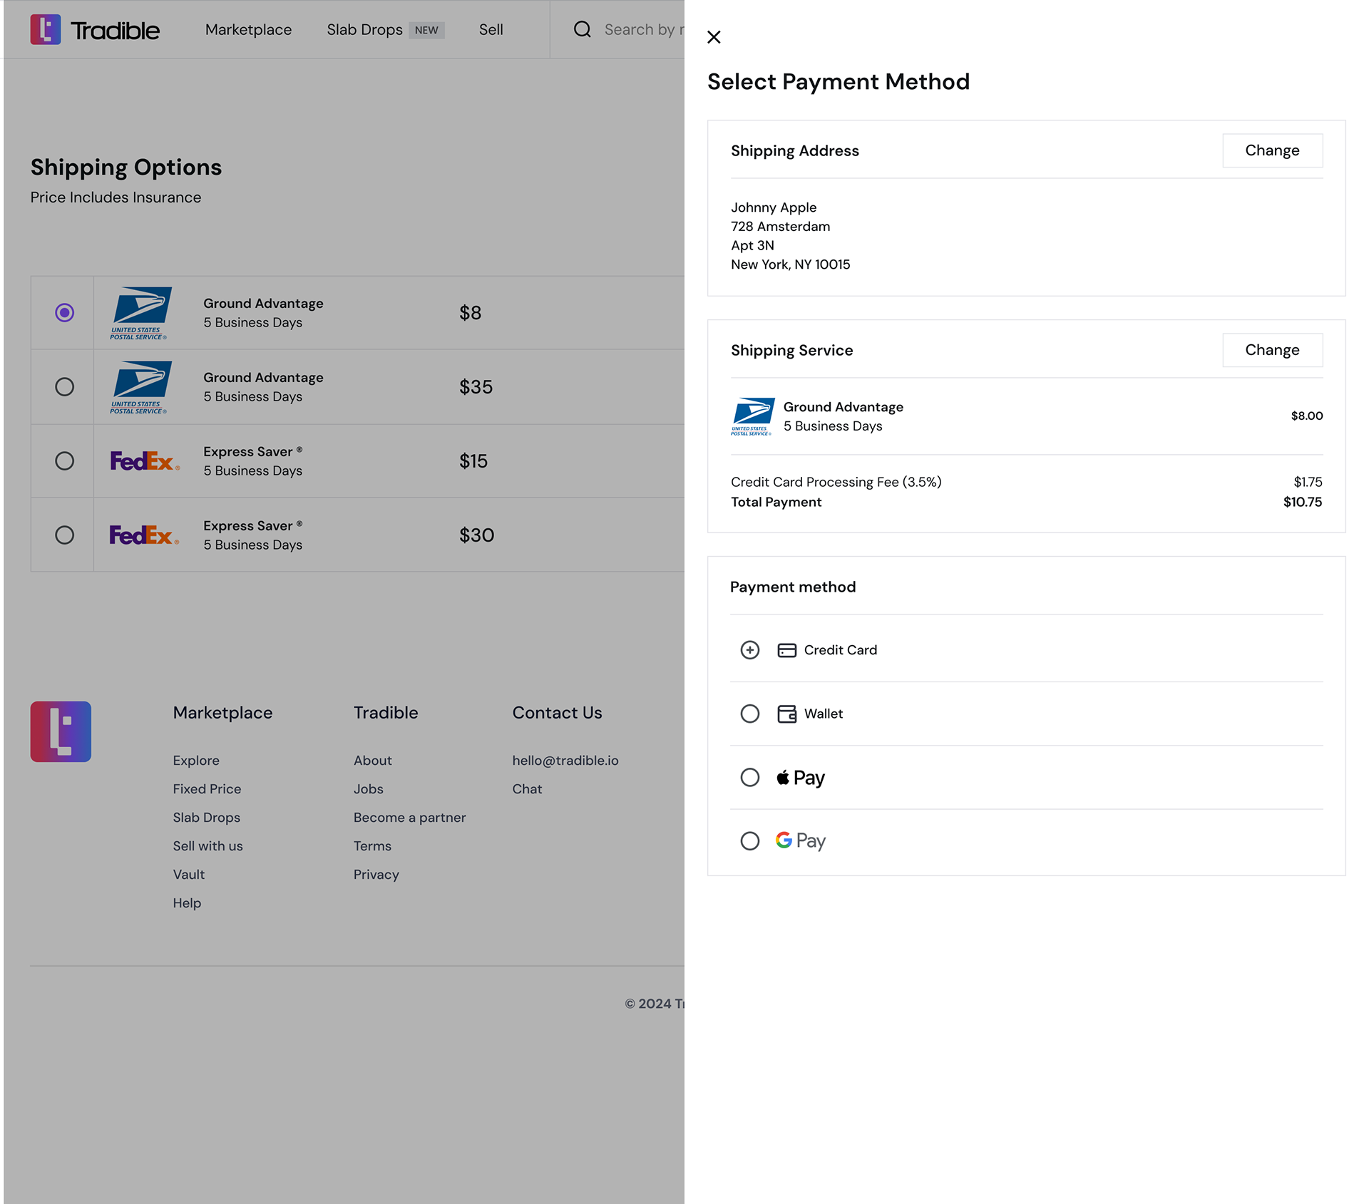Select the Apple Pay radio button

749,777
